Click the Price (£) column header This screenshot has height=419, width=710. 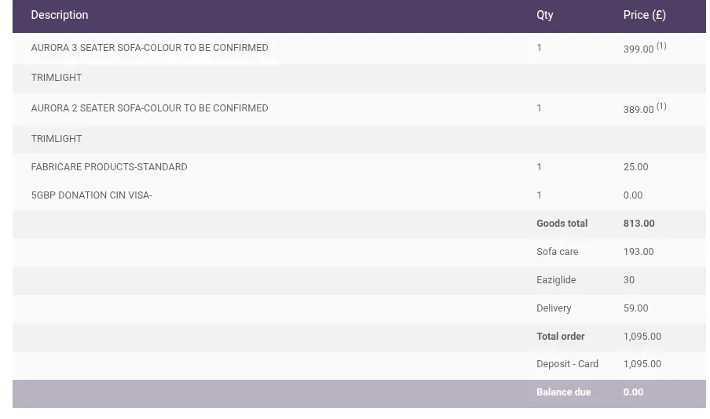(644, 15)
